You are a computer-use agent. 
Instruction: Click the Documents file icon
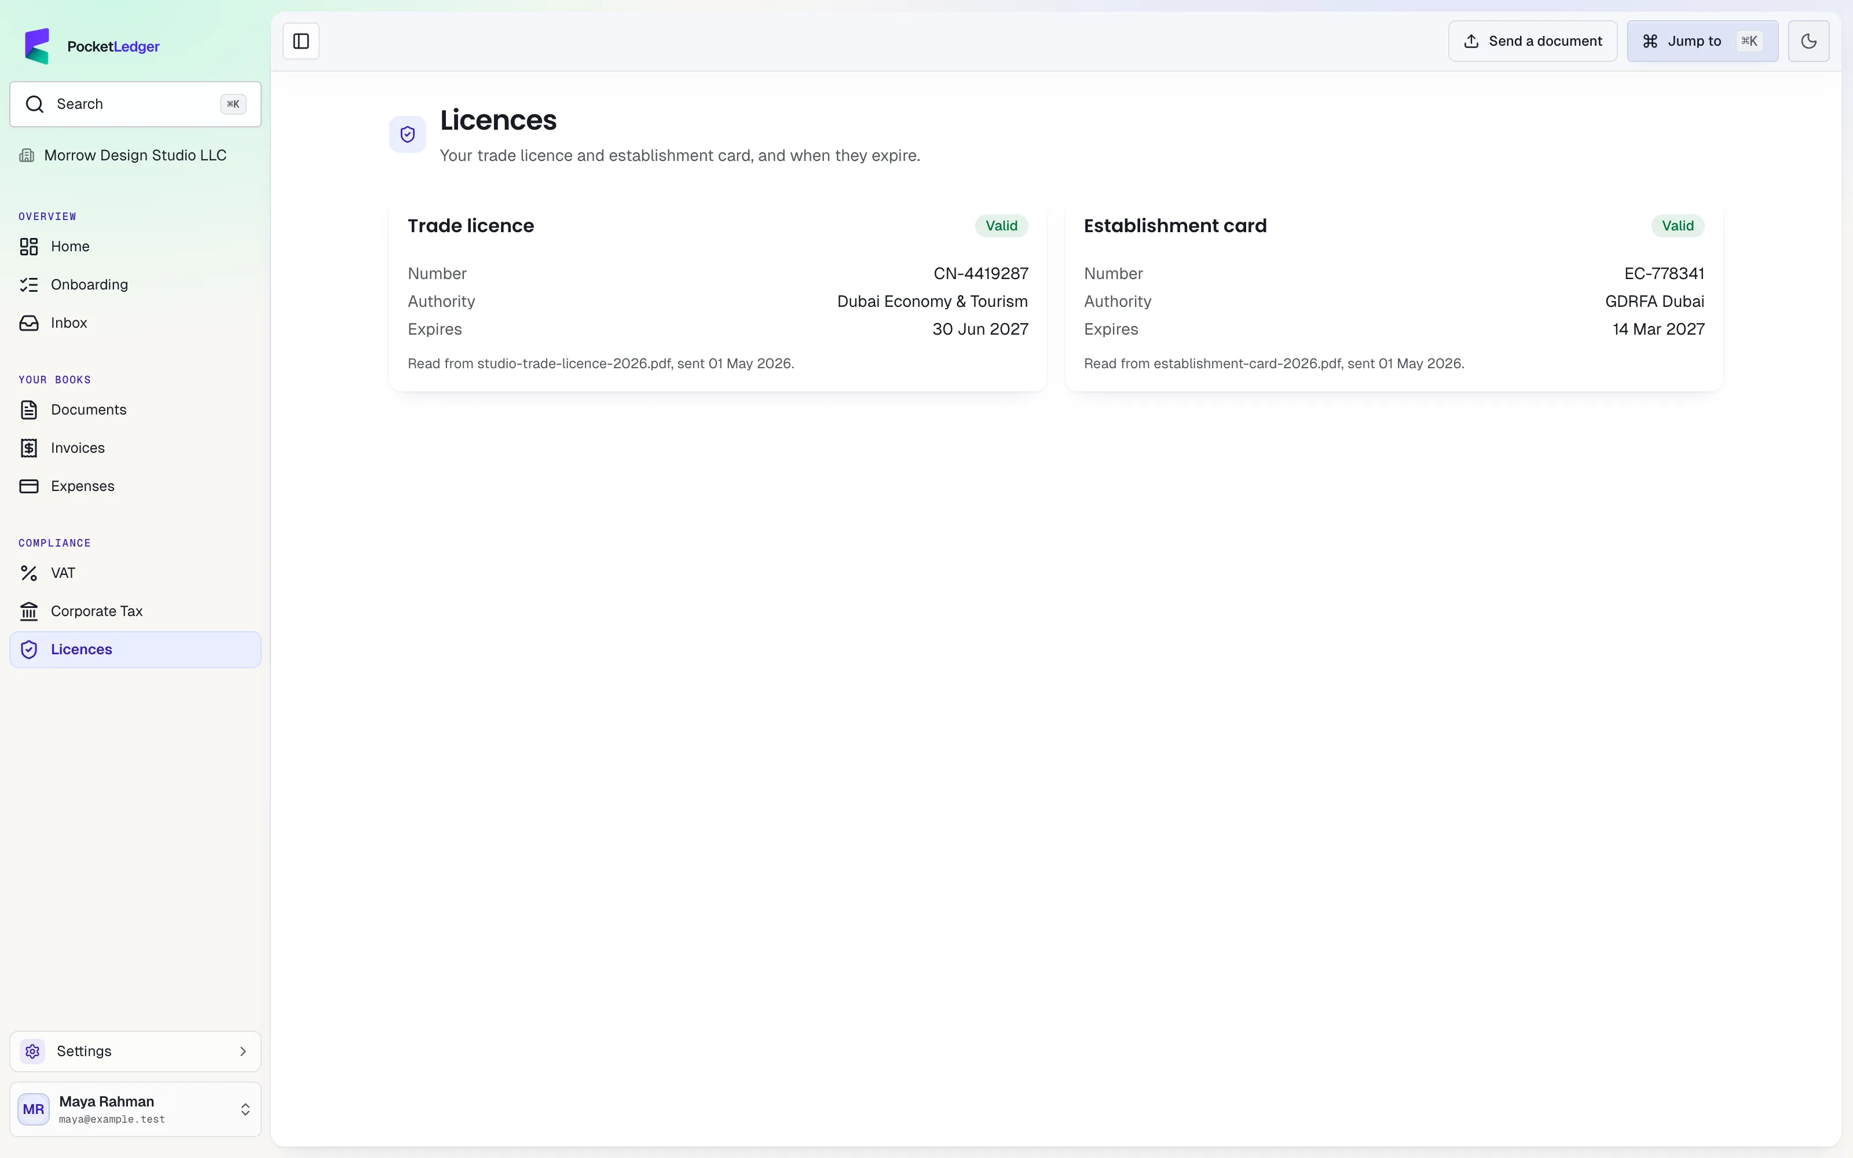coord(29,410)
